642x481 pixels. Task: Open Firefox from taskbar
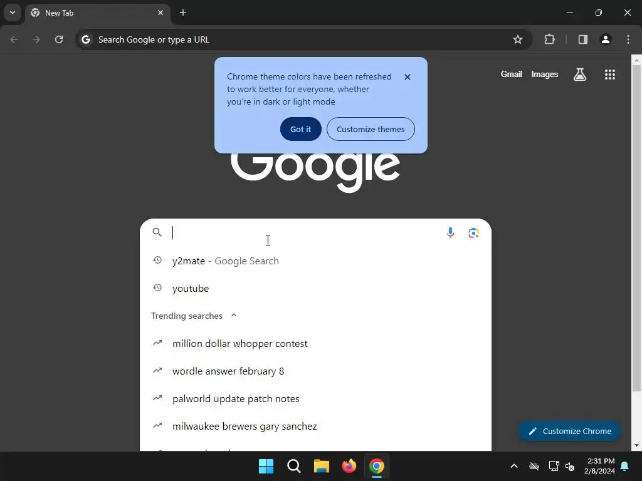pyautogui.click(x=349, y=466)
